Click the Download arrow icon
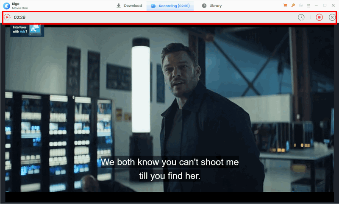339x204 pixels. point(119,6)
